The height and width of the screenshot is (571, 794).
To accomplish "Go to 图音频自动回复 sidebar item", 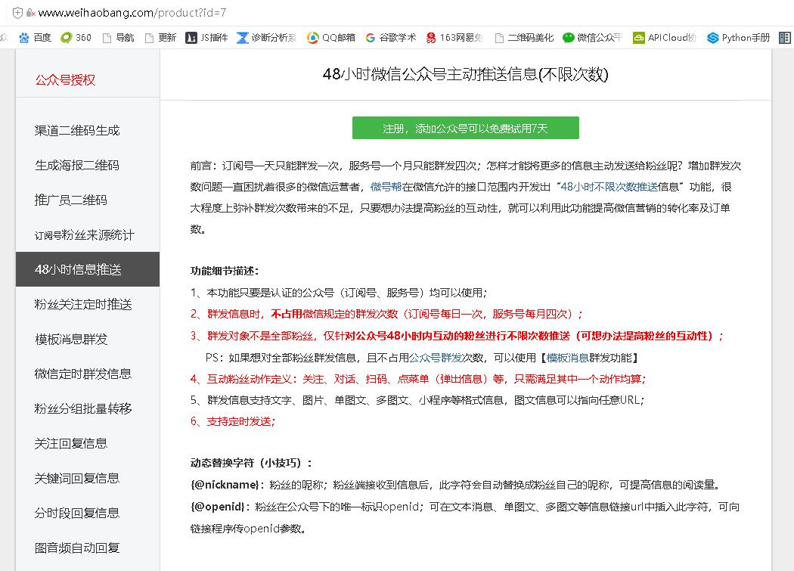I will 77,548.
